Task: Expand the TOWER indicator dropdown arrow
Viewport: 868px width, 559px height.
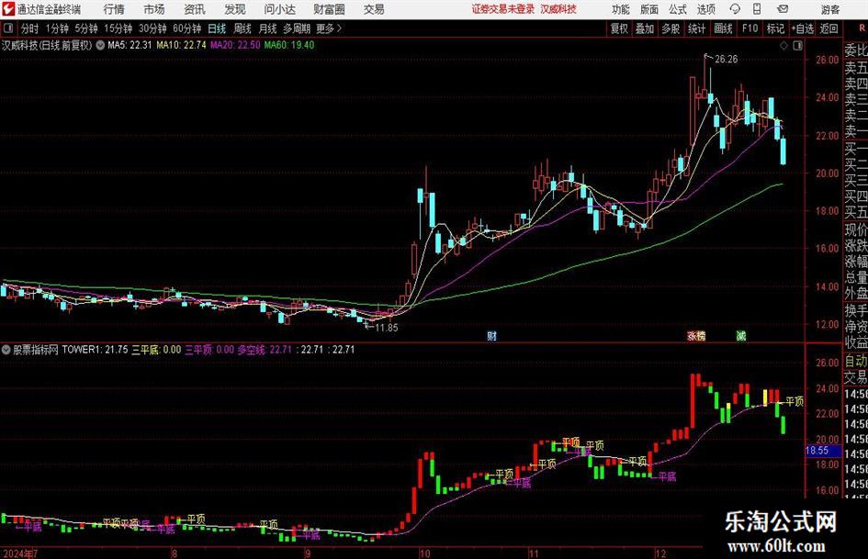Action: point(6,349)
